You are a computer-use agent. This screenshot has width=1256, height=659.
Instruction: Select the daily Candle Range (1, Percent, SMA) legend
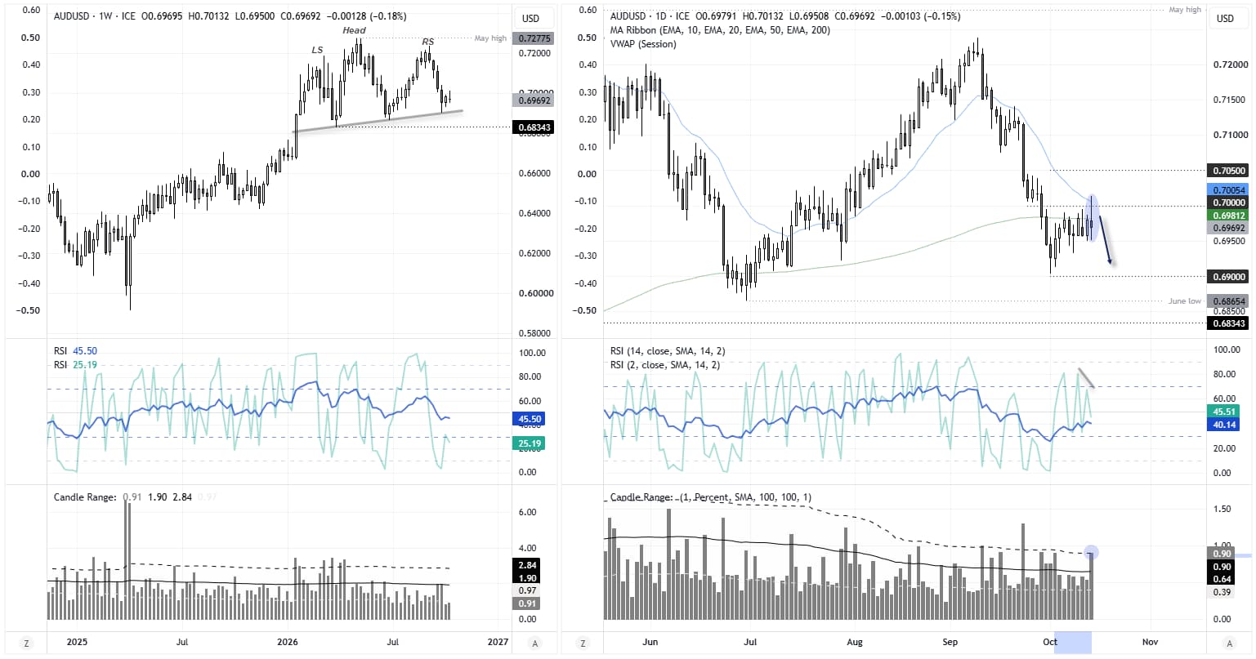coord(709,496)
